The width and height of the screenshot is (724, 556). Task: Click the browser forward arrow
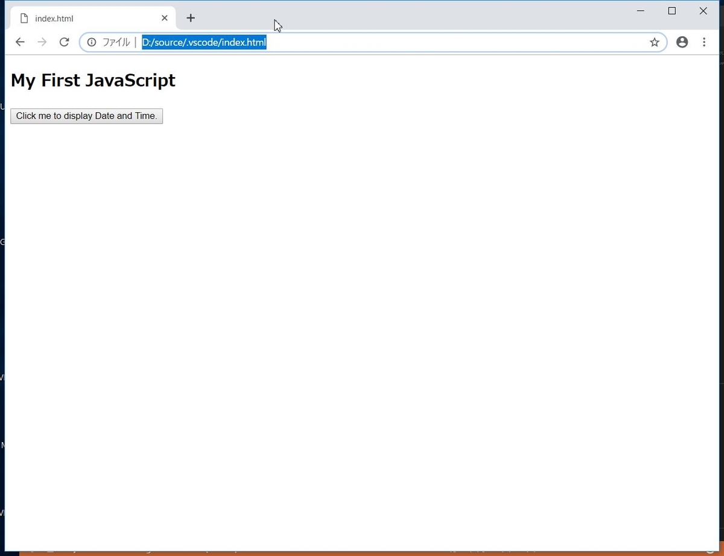tap(42, 42)
